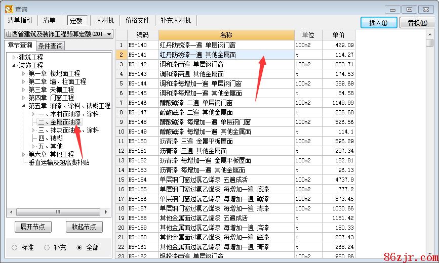The image size is (439, 263).
Task: Click the 替换 button
Action: (413, 23)
